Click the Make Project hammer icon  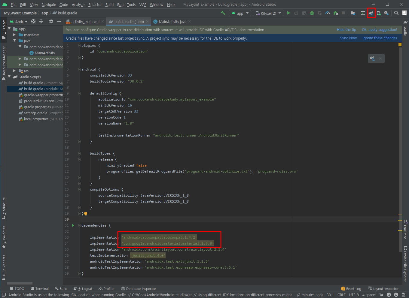click(x=223, y=13)
